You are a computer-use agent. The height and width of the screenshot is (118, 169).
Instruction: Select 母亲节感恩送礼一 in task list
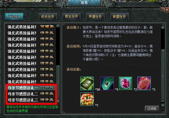(x=31, y=88)
